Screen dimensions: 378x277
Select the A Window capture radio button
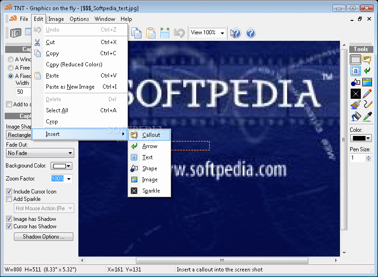coord(10,59)
